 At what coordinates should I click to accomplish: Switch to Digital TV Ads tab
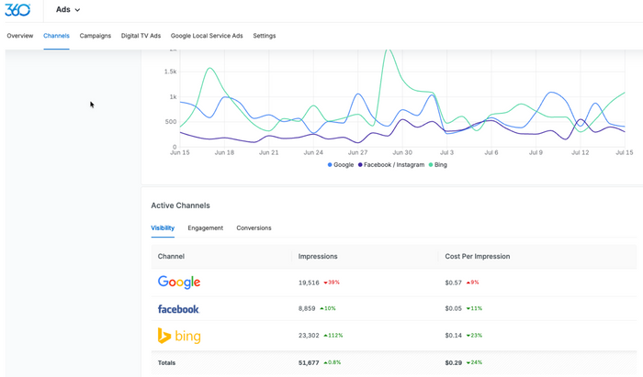tap(141, 36)
